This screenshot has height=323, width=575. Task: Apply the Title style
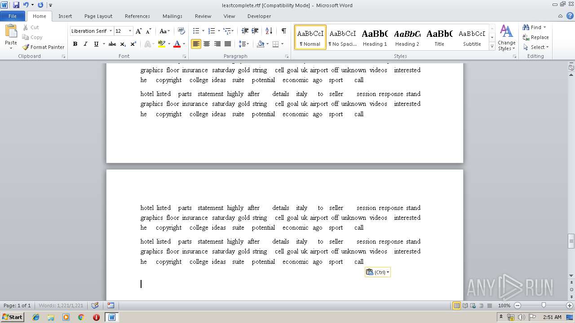[x=439, y=37]
